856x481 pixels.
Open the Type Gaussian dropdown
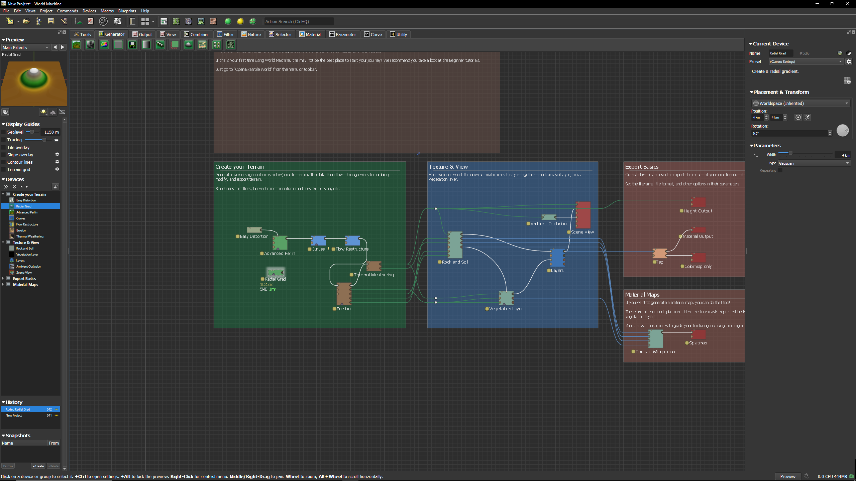click(x=814, y=163)
